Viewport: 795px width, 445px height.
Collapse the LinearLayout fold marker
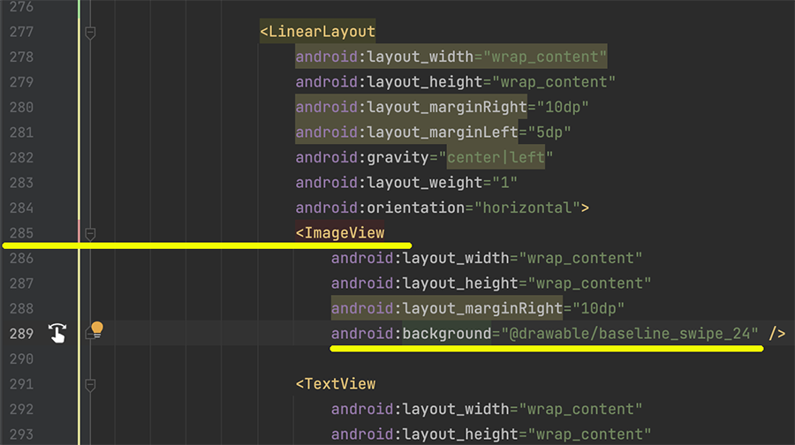point(89,32)
